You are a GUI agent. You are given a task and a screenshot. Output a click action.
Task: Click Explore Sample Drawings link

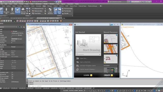pos(86,69)
